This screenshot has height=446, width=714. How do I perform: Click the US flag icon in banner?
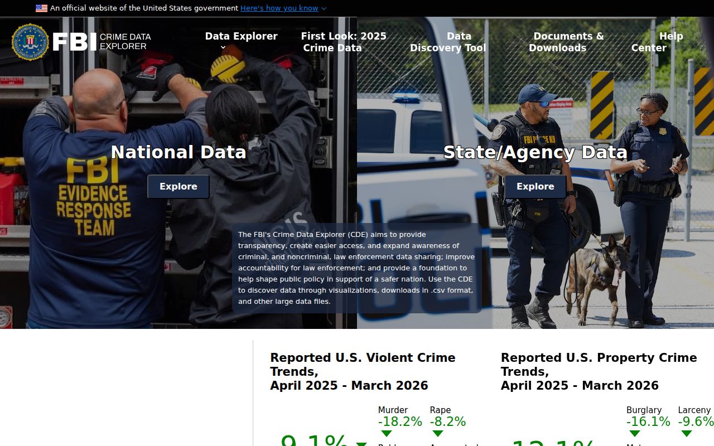point(42,8)
